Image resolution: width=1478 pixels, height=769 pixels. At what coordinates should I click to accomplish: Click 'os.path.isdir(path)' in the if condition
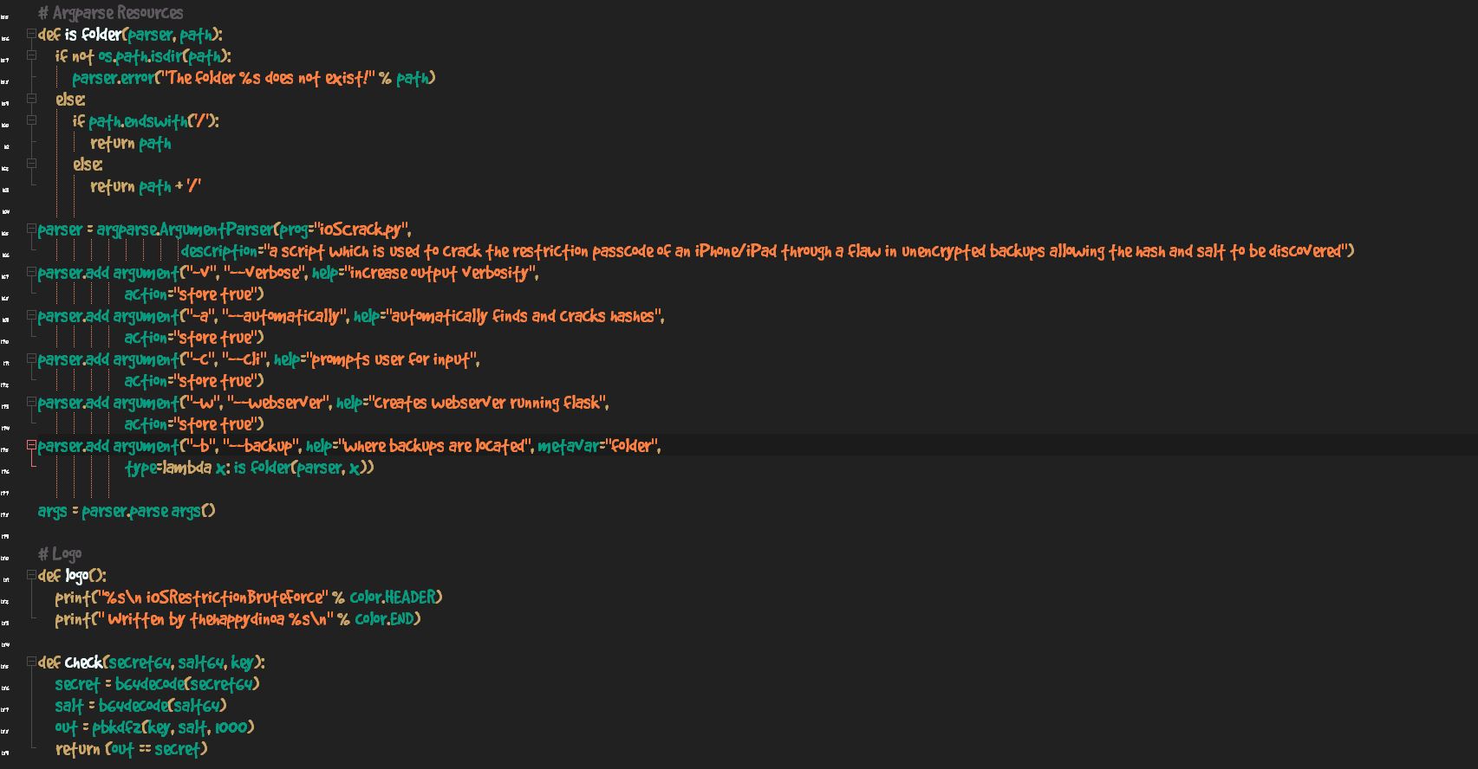tap(162, 56)
